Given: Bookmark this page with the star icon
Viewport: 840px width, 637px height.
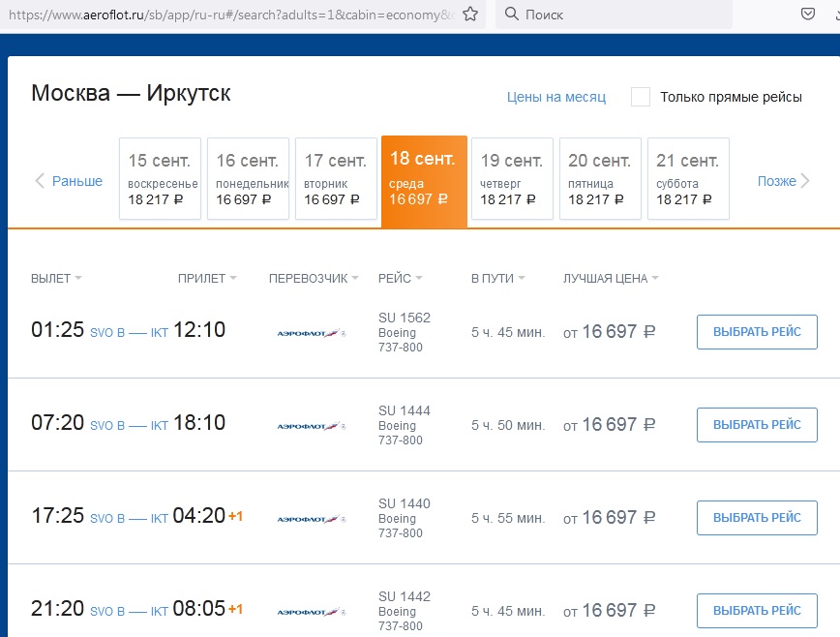Looking at the screenshot, I should 470,15.
